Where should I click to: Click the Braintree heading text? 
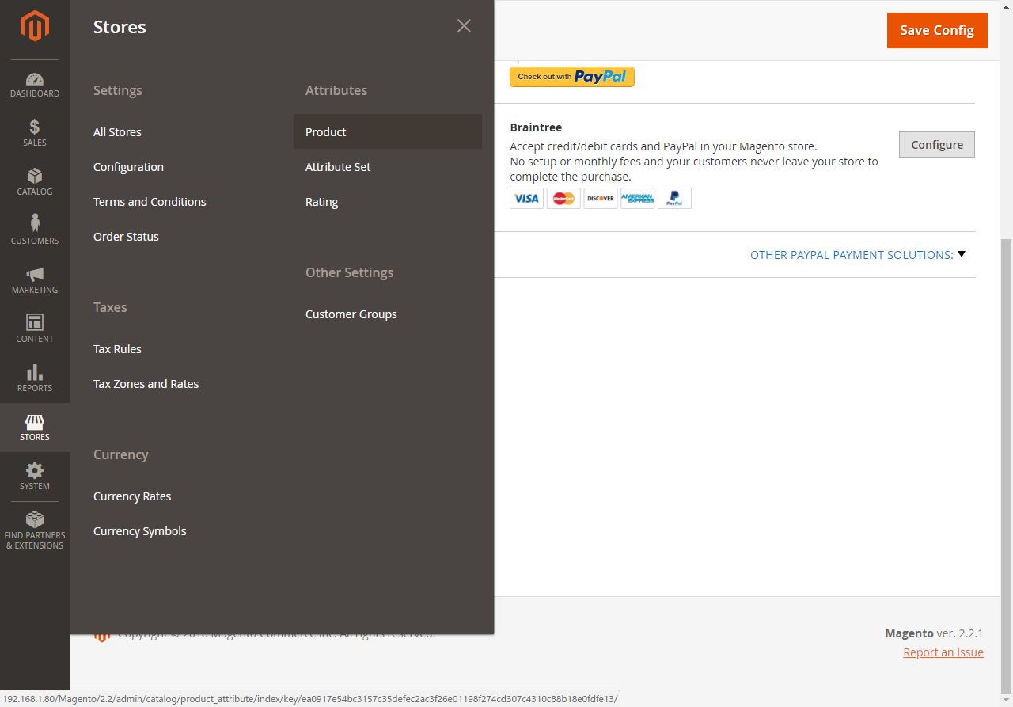(536, 127)
